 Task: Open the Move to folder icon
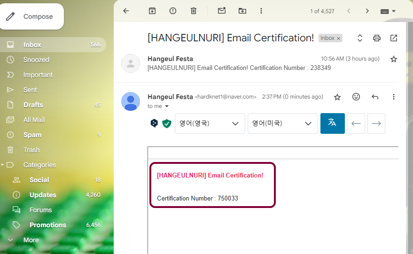click(242, 11)
